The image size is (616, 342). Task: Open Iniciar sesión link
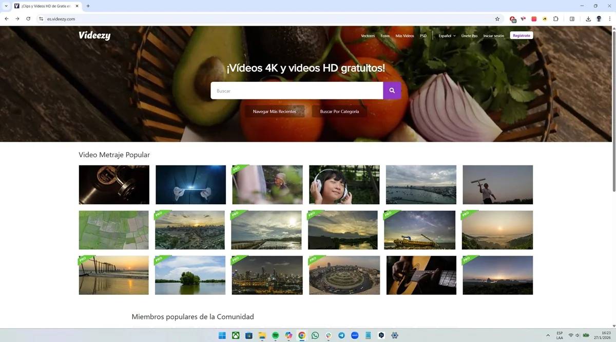click(493, 36)
